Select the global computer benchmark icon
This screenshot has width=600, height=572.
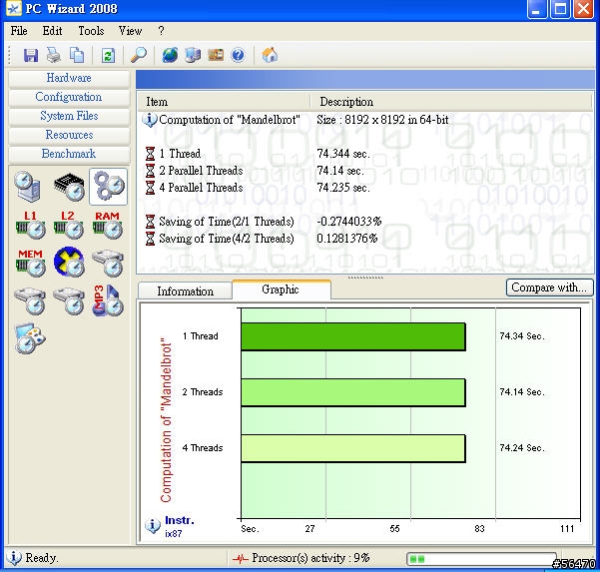(28, 187)
